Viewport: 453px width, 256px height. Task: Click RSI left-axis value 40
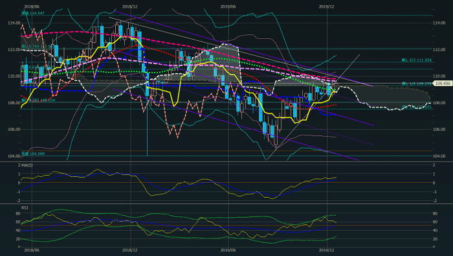(x=17, y=230)
